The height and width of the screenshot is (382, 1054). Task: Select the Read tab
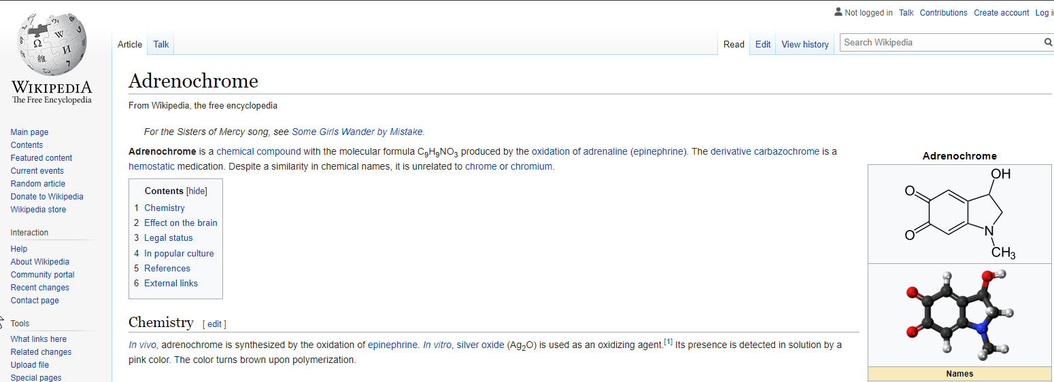pyautogui.click(x=734, y=44)
